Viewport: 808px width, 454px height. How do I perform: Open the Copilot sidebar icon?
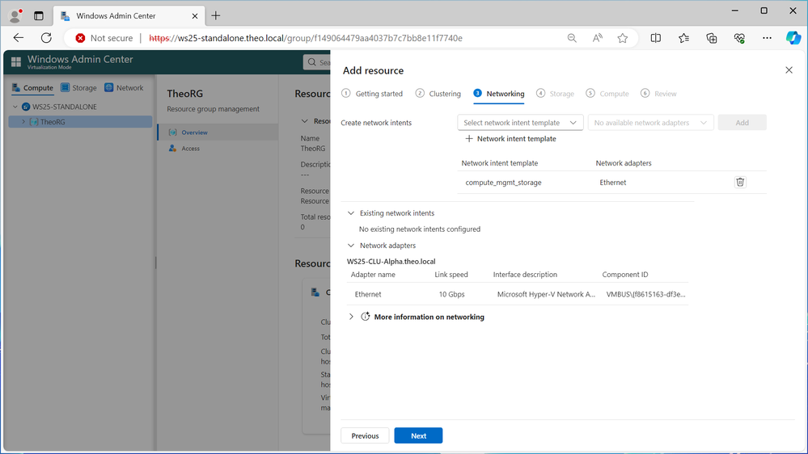(793, 38)
